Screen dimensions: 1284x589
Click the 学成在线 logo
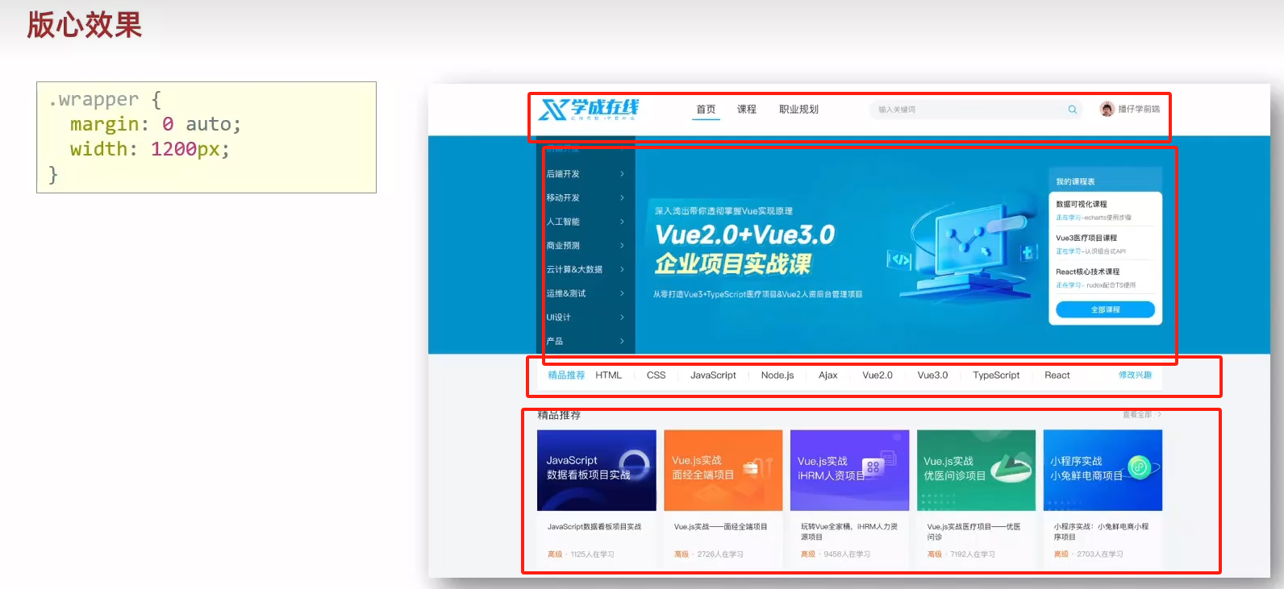[589, 110]
